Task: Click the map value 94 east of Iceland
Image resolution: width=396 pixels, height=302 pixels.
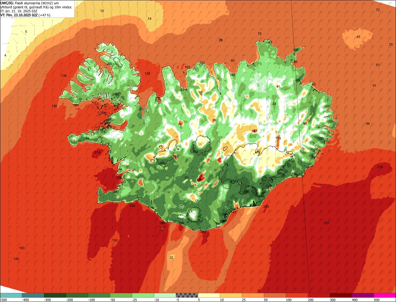Action: point(368,124)
